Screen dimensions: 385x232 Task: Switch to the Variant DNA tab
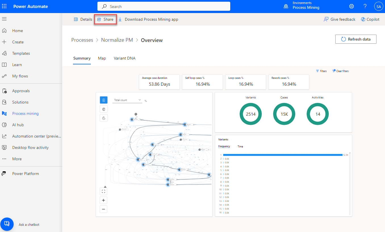(125, 58)
